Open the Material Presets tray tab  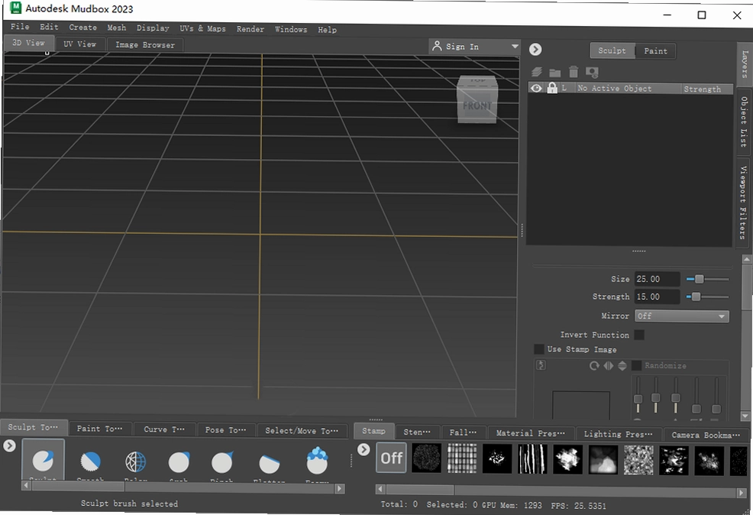click(x=531, y=433)
